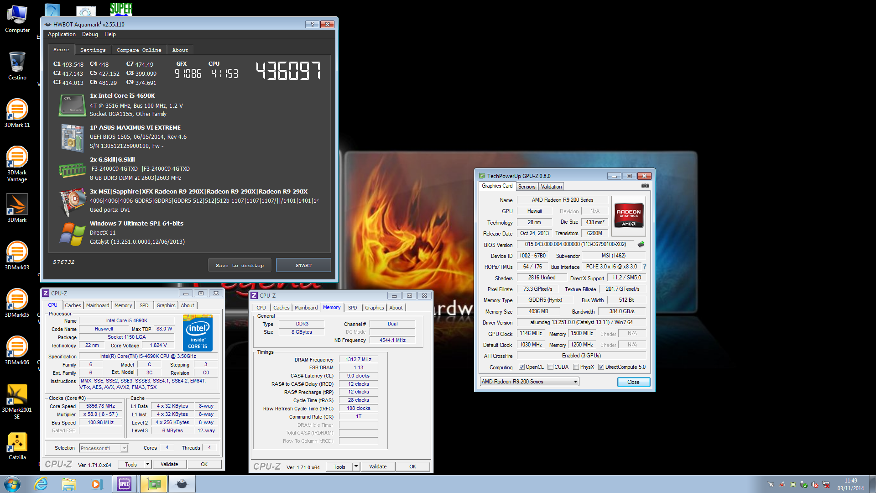This screenshot has width=876, height=493.
Task: Open the AMD Radeon R9 200 Series GPU selector
Action: [x=529, y=382]
